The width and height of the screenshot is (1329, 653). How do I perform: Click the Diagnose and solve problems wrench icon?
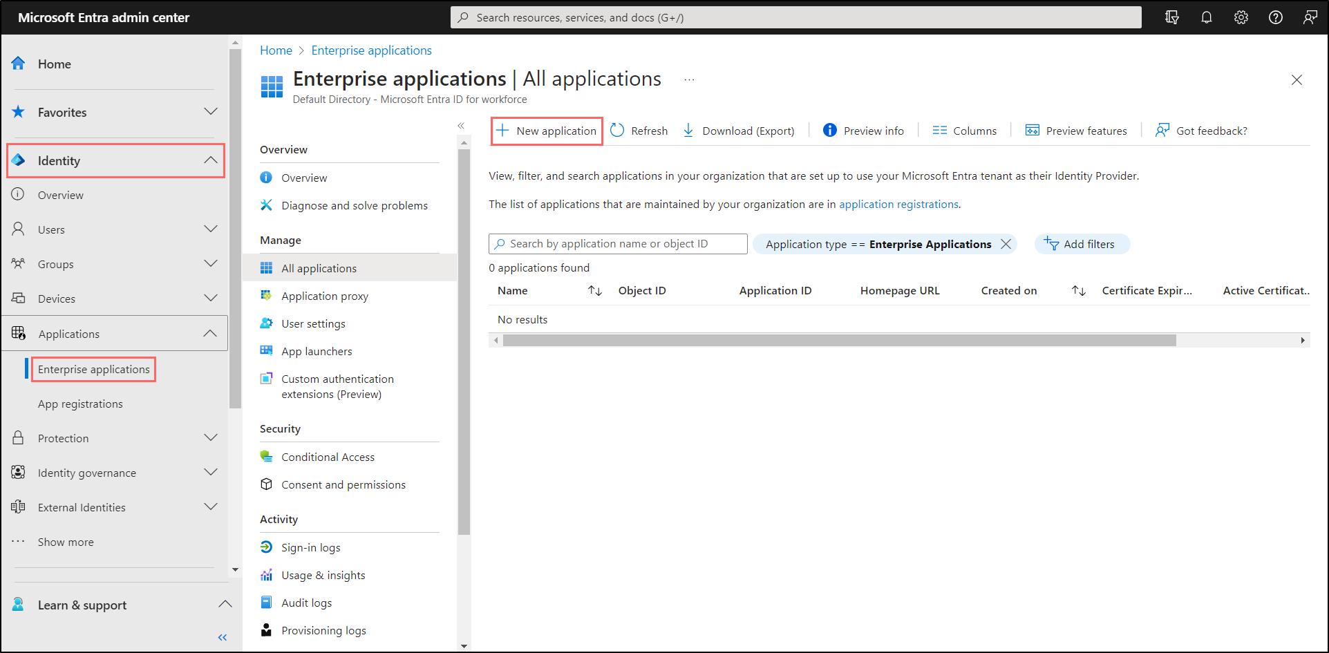click(x=266, y=205)
